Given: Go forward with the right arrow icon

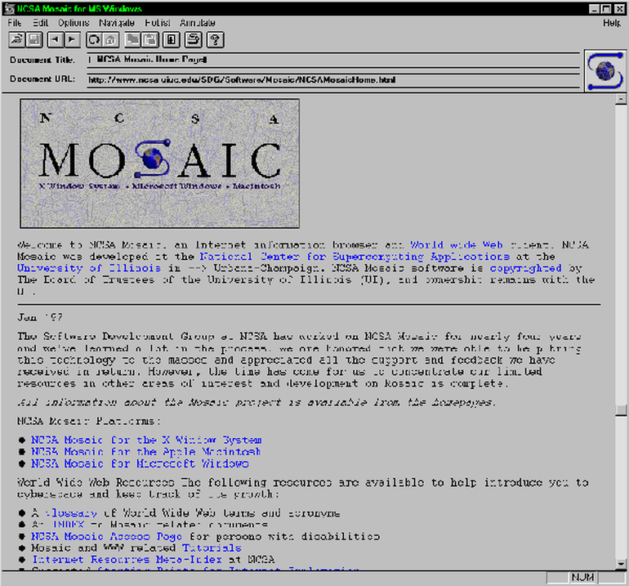Looking at the screenshot, I should 72,40.
